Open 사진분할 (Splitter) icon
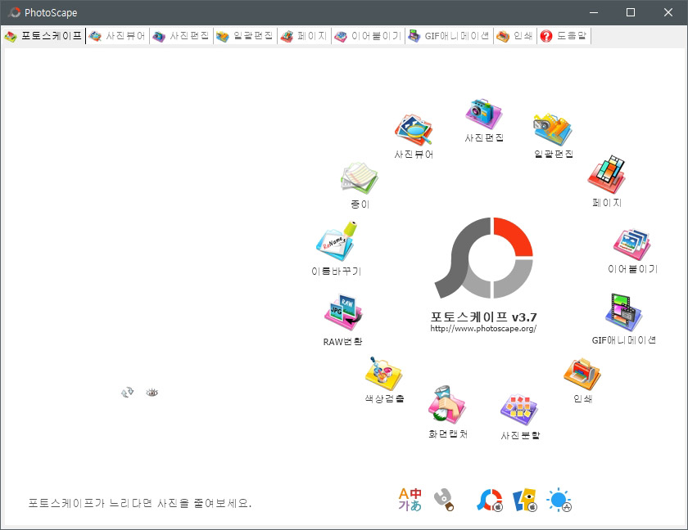This screenshot has width=688, height=530. [519, 410]
